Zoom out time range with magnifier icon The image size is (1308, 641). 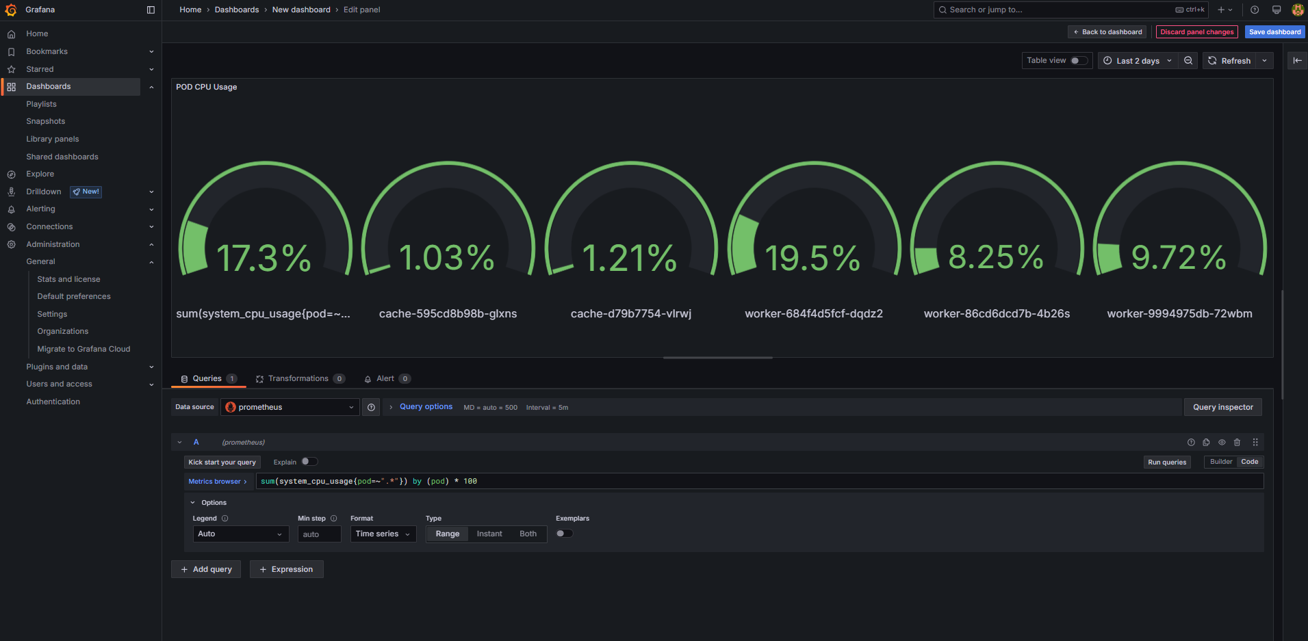(1188, 60)
